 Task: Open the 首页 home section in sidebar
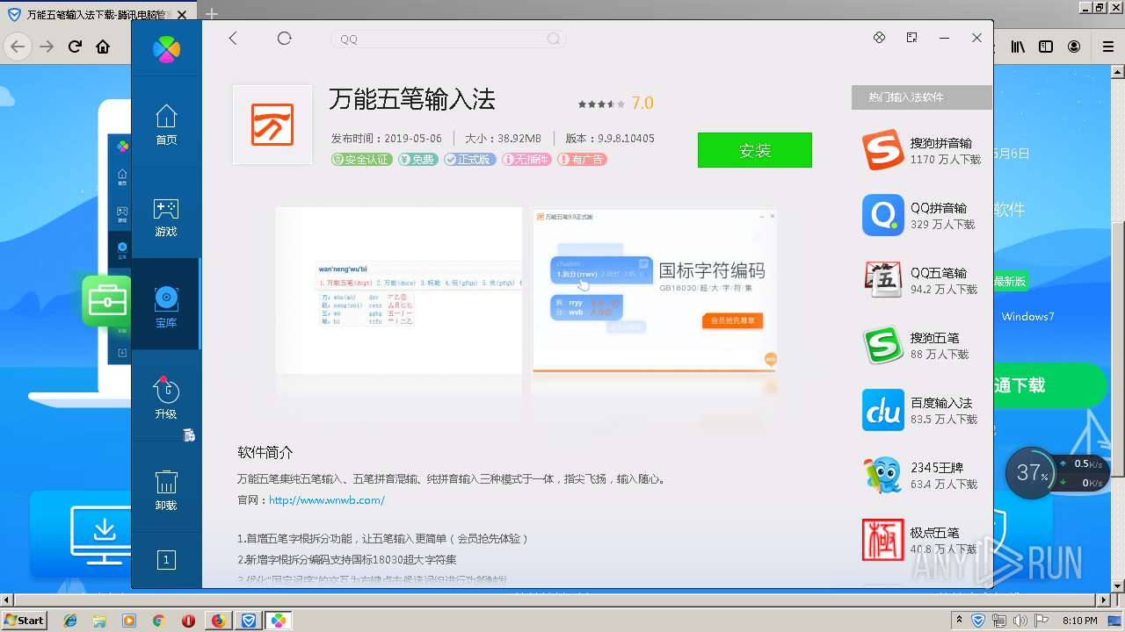[x=166, y=125]
